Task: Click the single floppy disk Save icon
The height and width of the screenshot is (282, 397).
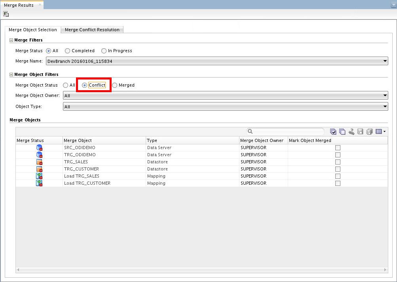Action: (360, 132)
